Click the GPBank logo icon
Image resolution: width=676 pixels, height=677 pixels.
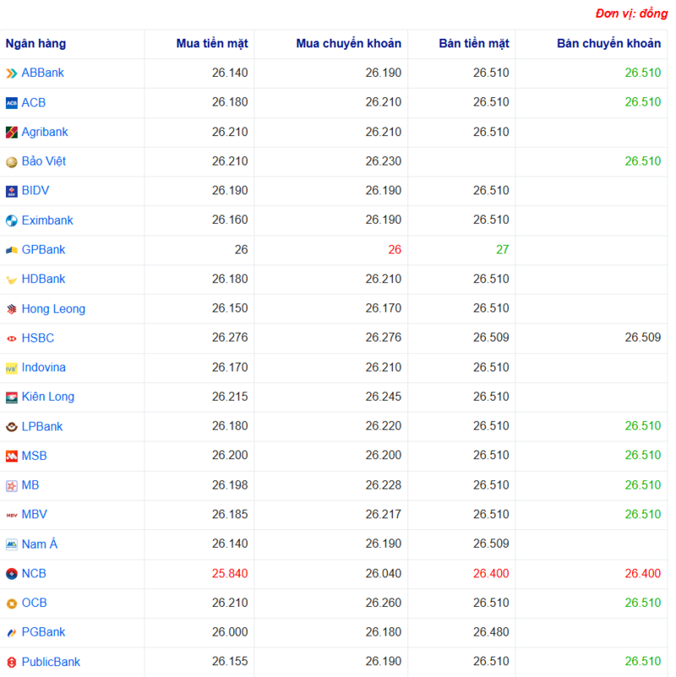coord(12,250)
